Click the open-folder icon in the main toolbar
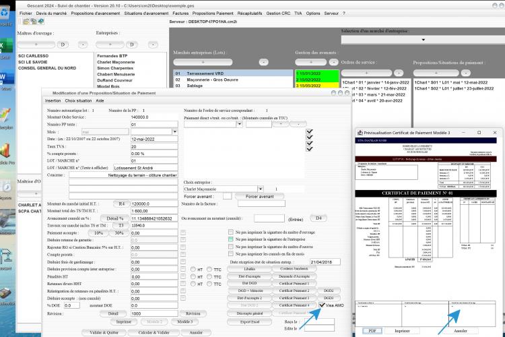This screenshot has width=505, height=337. pos(26,22)
